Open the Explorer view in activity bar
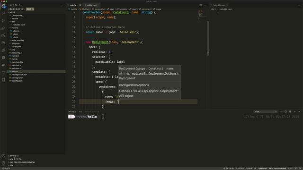 tap(3, 6)
